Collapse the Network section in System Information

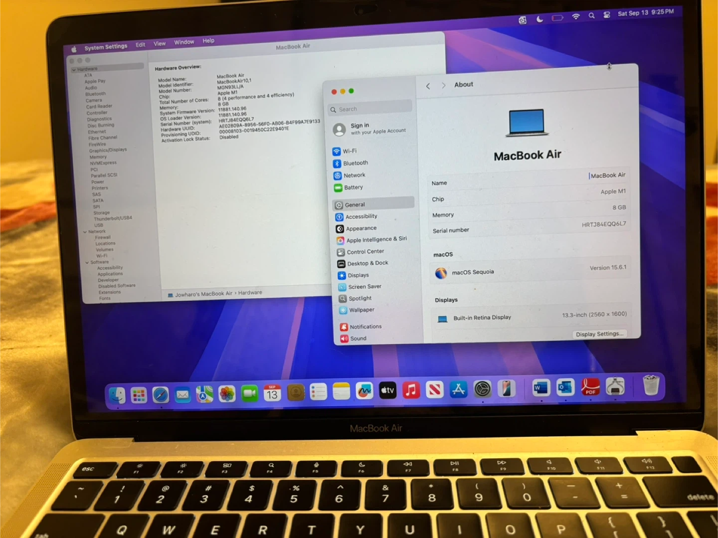click(x=85, y=232)
